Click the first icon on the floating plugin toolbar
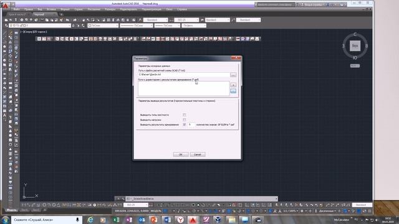This screenshot has width=399, height=224. click(39, 39)
